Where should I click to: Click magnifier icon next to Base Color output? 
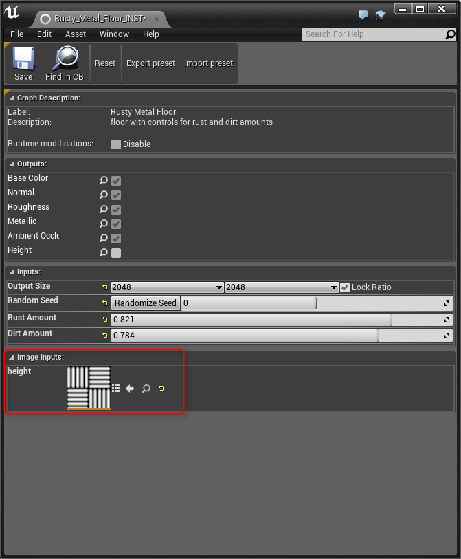pos(104,180)
